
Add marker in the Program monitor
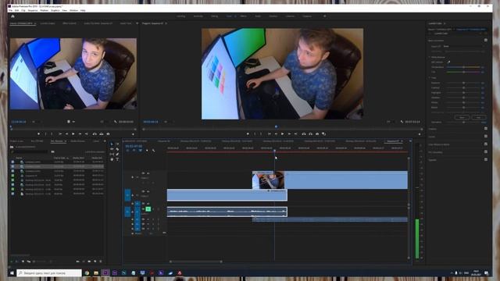(248, 134)
